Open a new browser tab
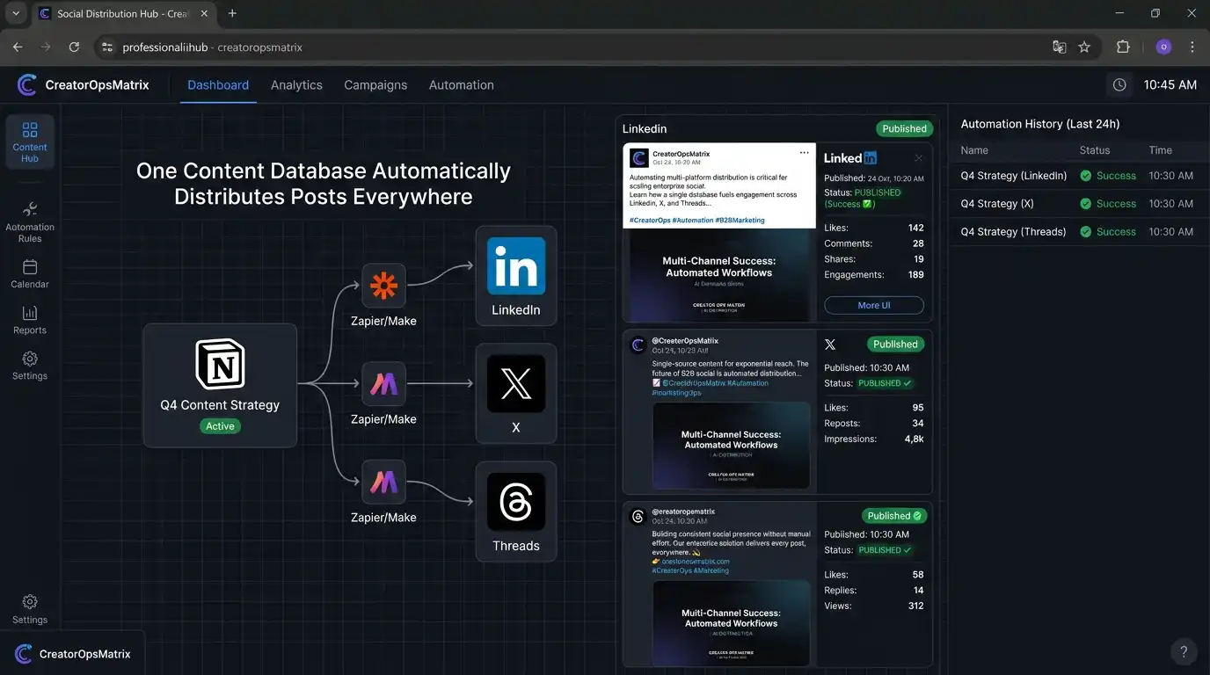 (x=232, y=13)
